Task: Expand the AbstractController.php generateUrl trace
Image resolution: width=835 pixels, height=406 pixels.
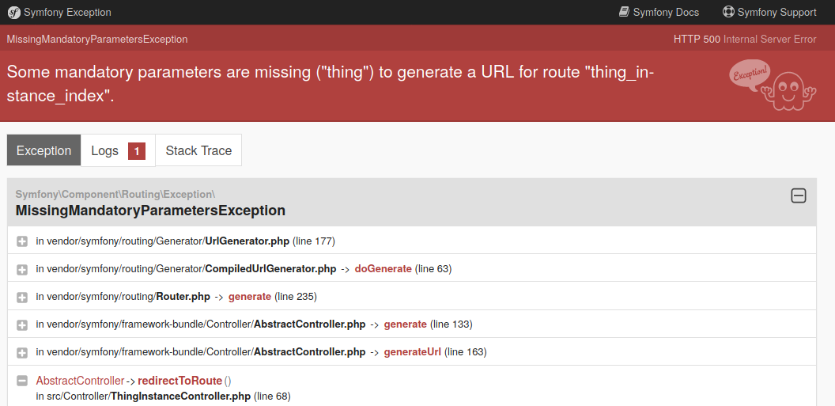Action: (22, 352)
